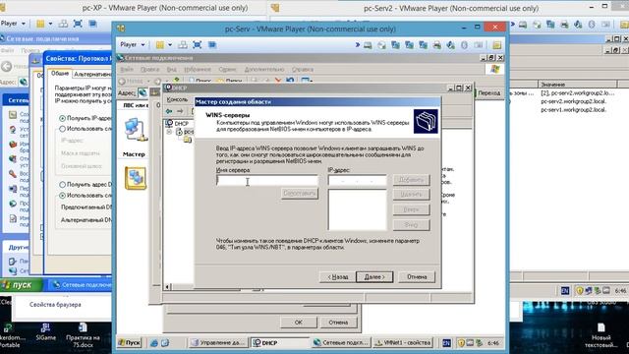The width and height of the screenshot is (629, 354).
Task: Open Сервис menu in server network connections window
Action: click(x=227, y=69)
